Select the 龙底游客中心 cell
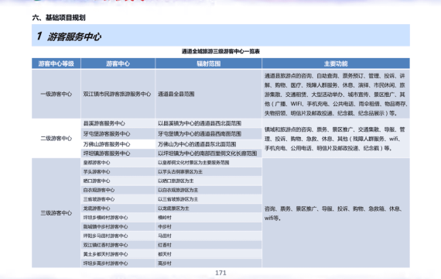Image resolution: width=441 pixels, height=279 pixels. (x=118, y=208)
